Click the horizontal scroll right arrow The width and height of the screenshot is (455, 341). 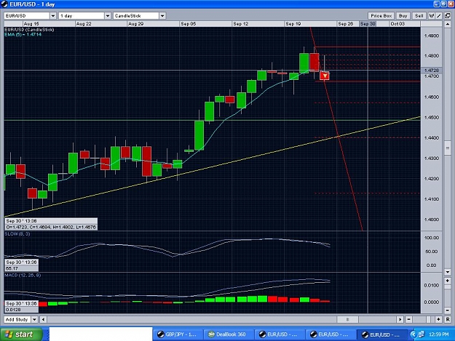pyautogui.click(x=400, y=319)
